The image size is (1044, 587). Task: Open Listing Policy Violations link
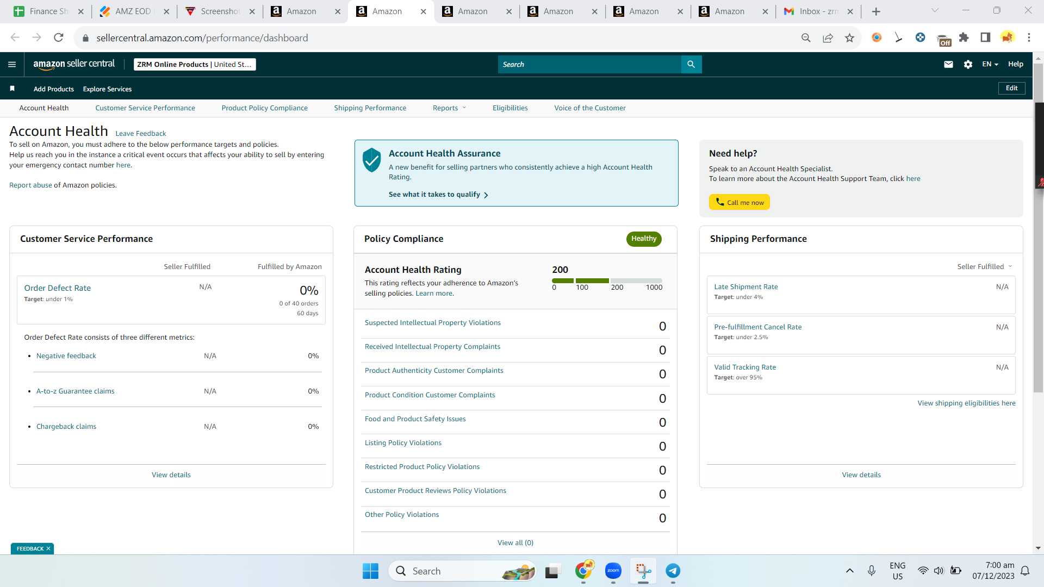click(403, 442)
